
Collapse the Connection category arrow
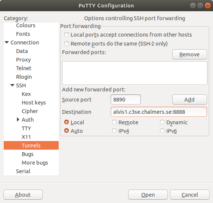point(7,42)
